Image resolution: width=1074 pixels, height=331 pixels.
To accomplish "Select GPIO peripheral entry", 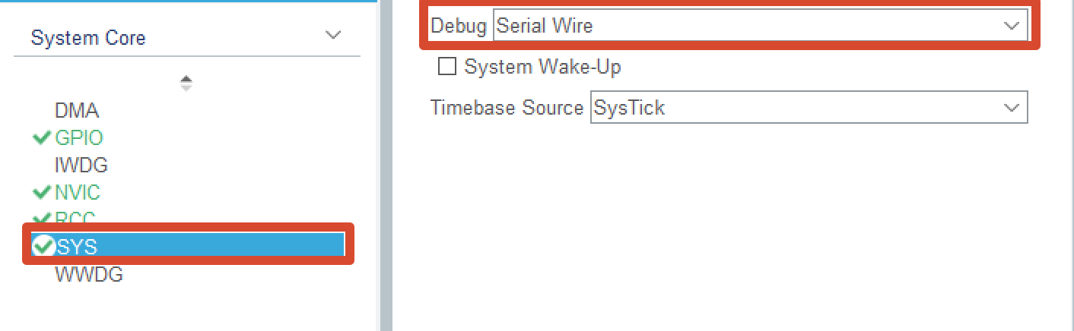I will point(79,138).
